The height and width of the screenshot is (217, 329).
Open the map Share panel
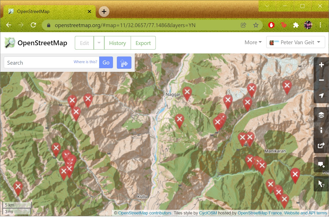pos(321,145)
